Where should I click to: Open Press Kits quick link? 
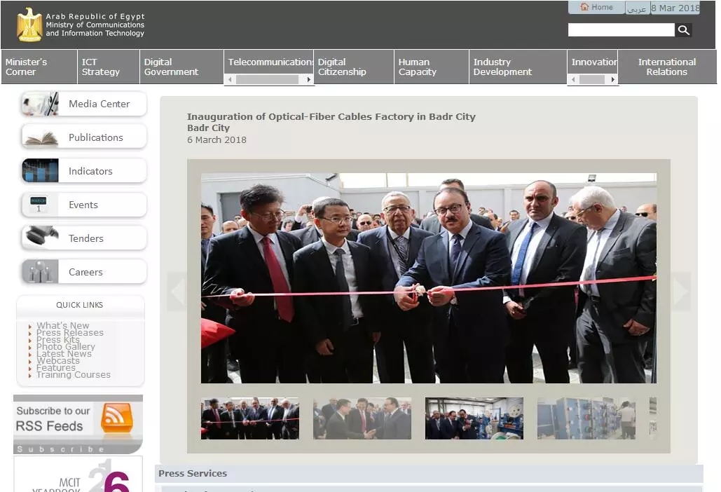tap(58, 339)
